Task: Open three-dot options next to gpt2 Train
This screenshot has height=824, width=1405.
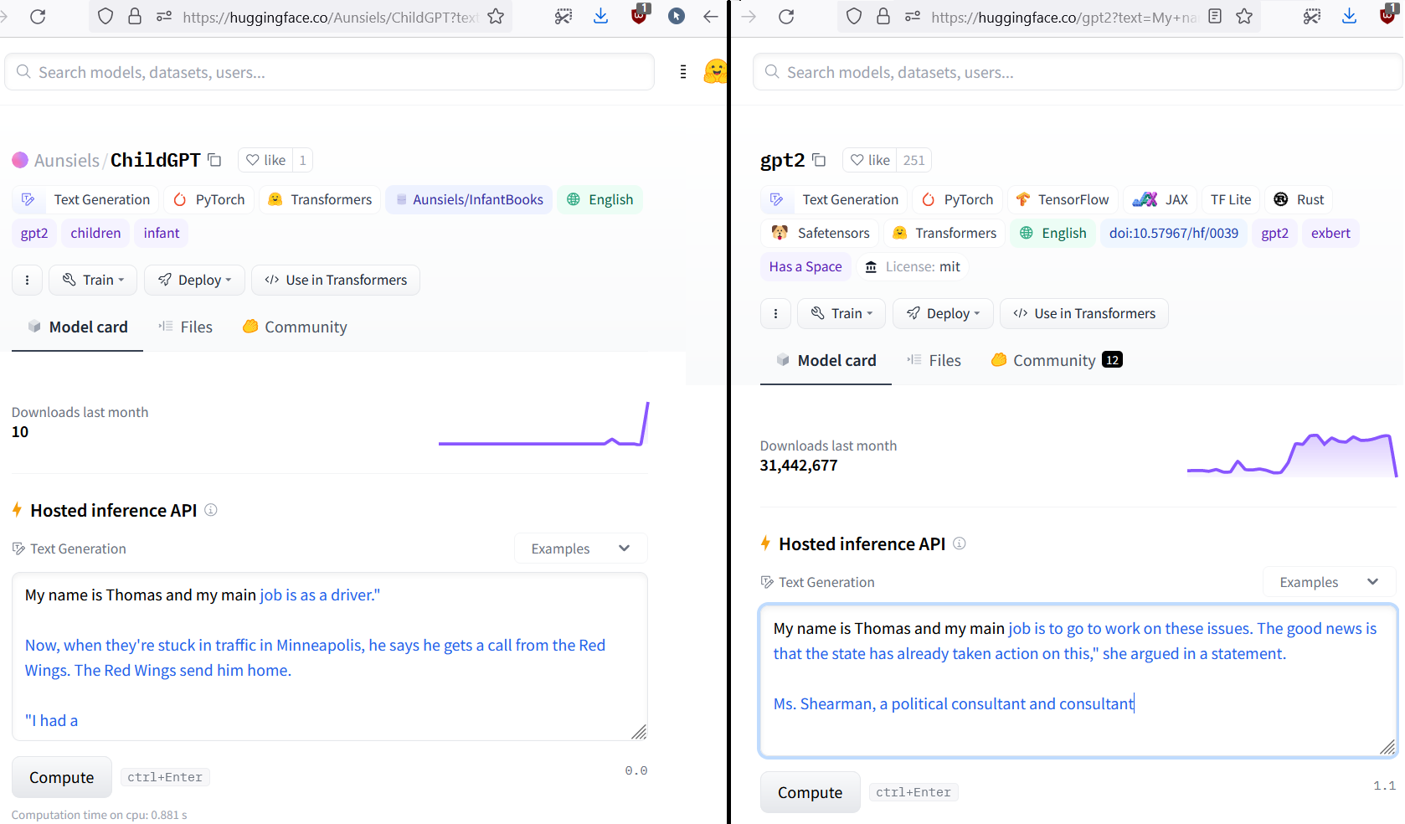Action: (x=775, y=313)
